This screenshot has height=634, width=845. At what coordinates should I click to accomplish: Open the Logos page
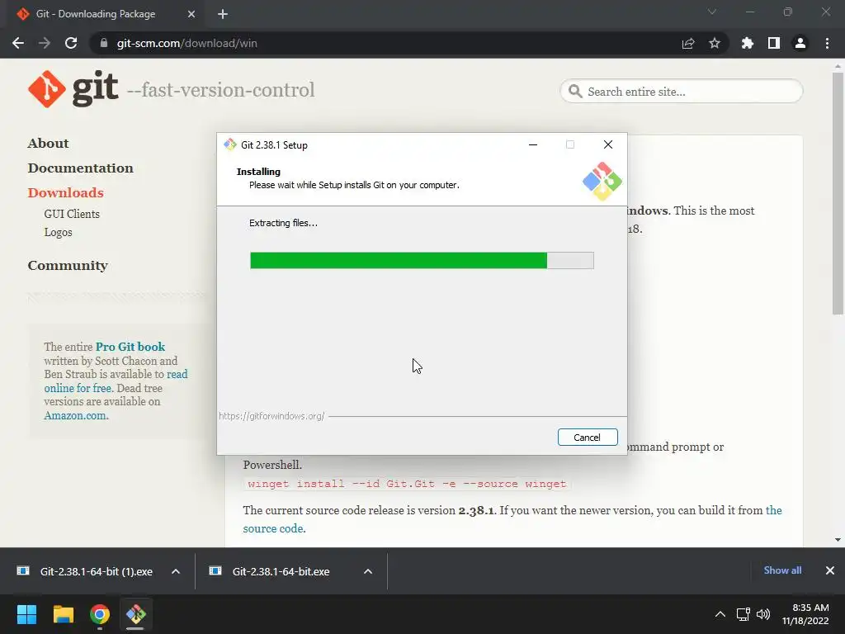(x=58, y=232)
